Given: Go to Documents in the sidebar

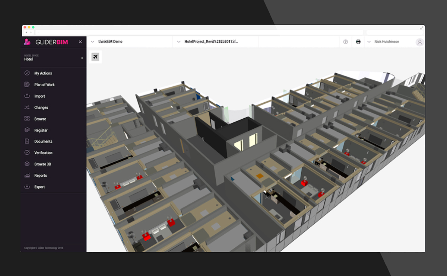Looking at the screenshot, I should click(x=43, y=141).
